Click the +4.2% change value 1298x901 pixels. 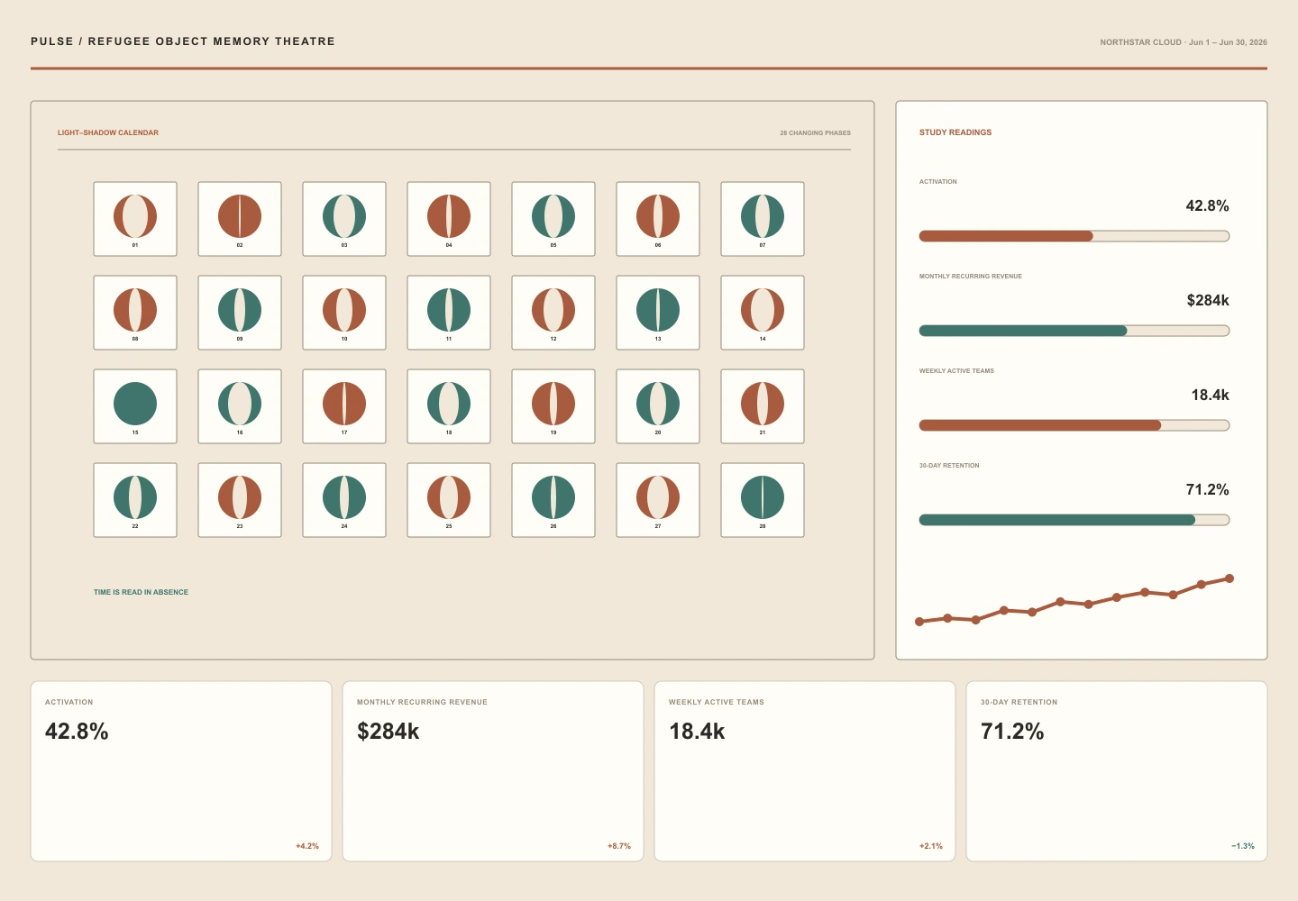pos(307,846)
